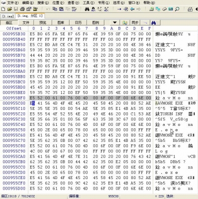Screen dimensions: 198x199
Task: Expand the black triangle dropdown on view bar
Action: click(x=115, y=22)
